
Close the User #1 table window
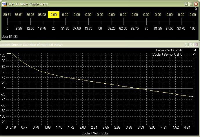pos(196,4)
